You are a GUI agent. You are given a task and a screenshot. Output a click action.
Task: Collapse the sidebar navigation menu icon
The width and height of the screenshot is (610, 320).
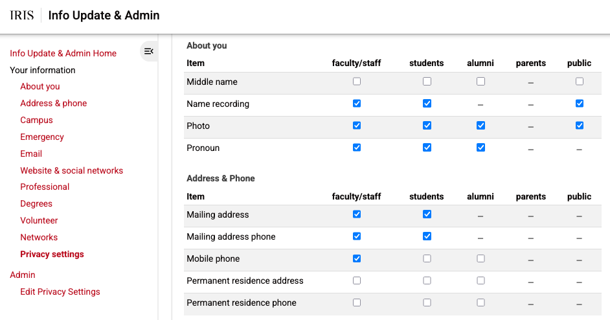coord(148,51)
